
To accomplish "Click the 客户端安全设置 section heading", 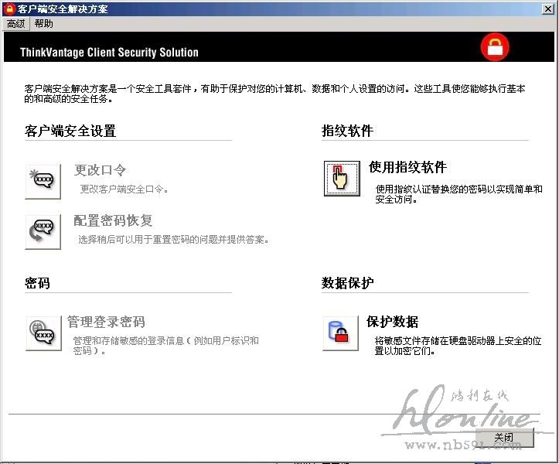I will [70, 131].
